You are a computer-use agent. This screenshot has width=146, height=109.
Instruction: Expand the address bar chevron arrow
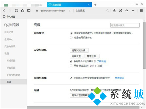tap(70, 11)
